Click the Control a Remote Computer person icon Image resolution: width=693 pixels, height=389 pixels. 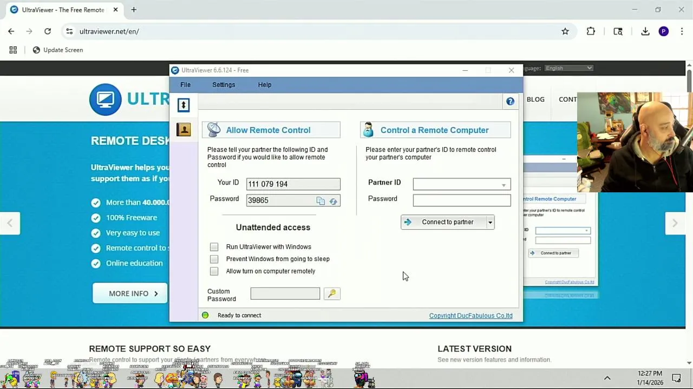pos(369,130)
